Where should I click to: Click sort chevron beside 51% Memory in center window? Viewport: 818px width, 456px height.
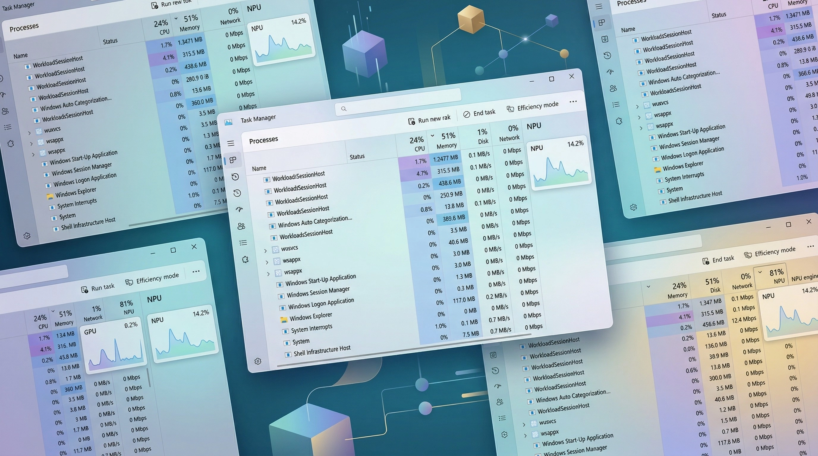point(432,136)
